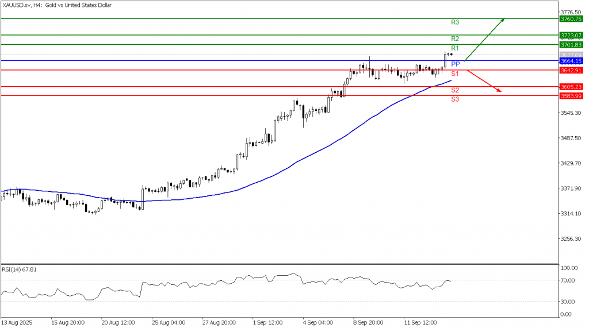Screen dimensions: 589x328
Task: Click the green 3723.07 price tag
Action: [x=571, y=36]
